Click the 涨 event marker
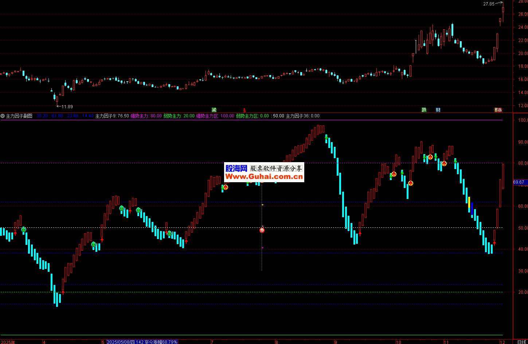 [498, 110]
